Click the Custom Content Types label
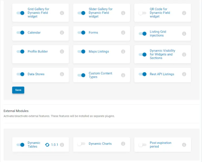Screen dimensions: 202x162 point(100,75)
